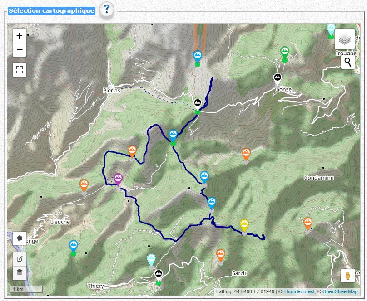
Task: Zoom in on the map
Action: tap(20, 36)
